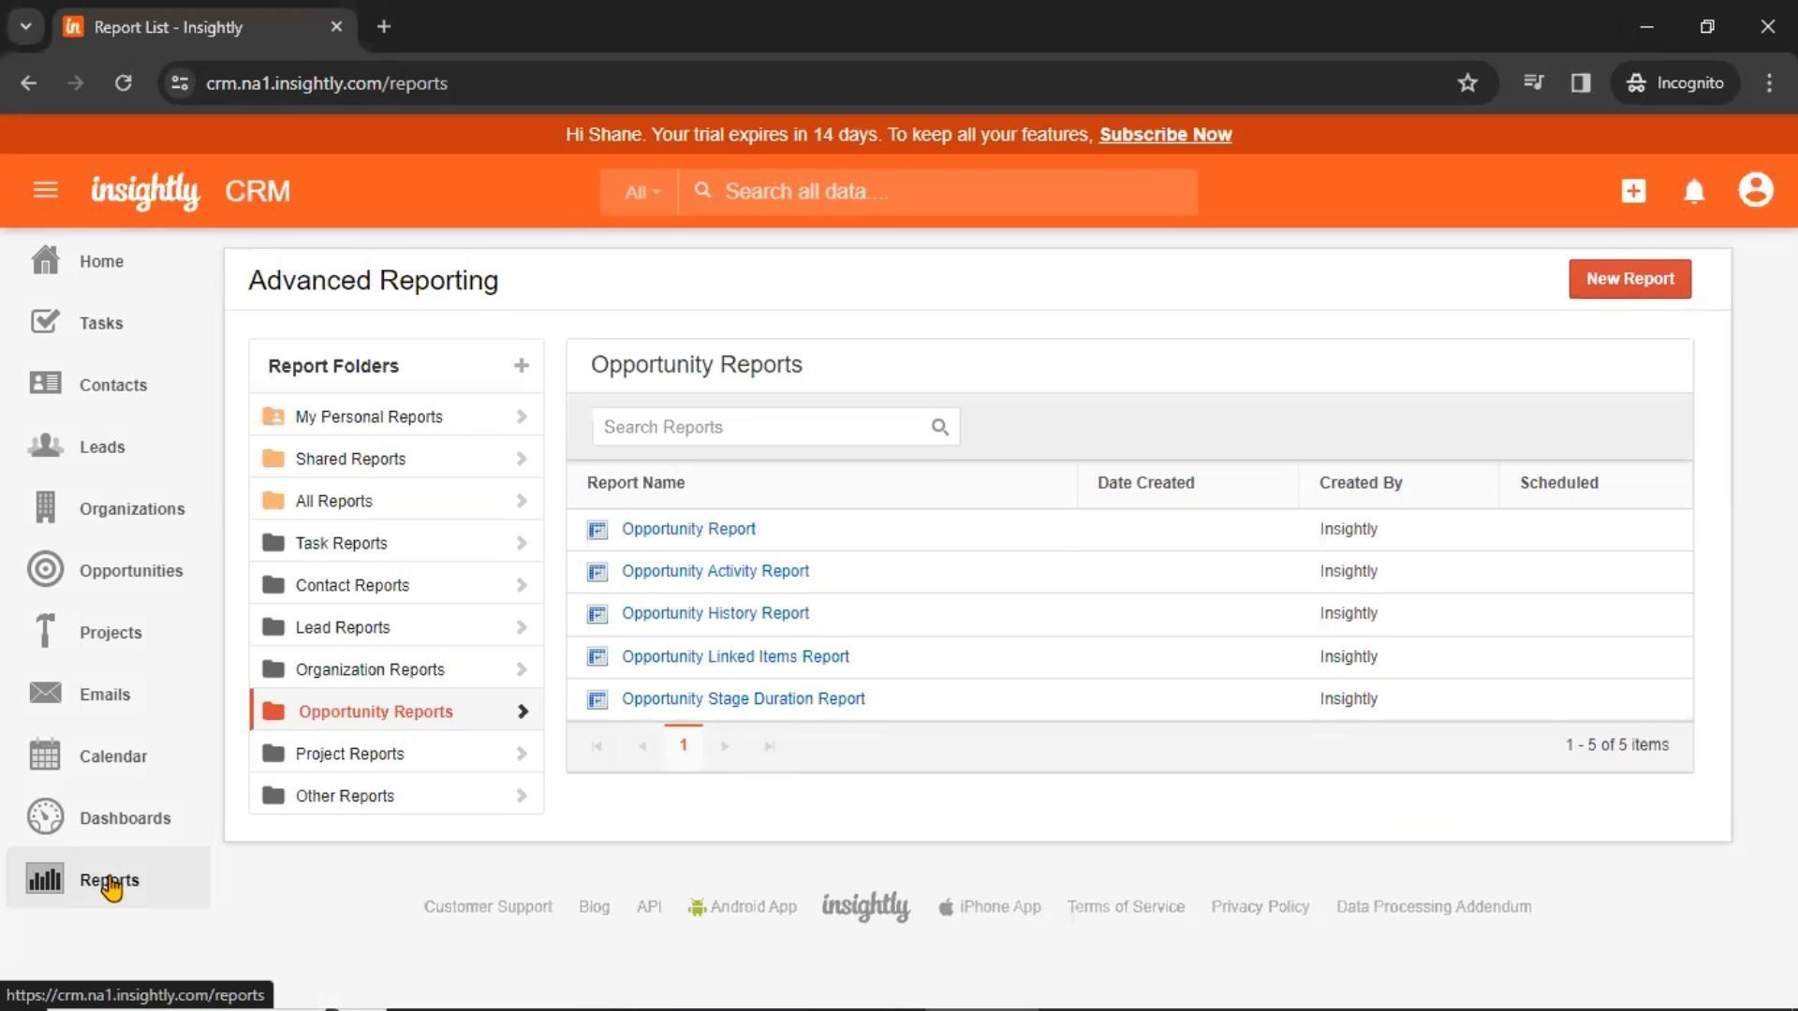Go to Tasks in the sidebar
This screenshot has height=1011, width=1798.
point(101,323)
